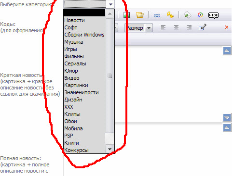Align text to the right
Image resolution: width=233 pixels, height=176 pixels.
[x=189, y=27]
